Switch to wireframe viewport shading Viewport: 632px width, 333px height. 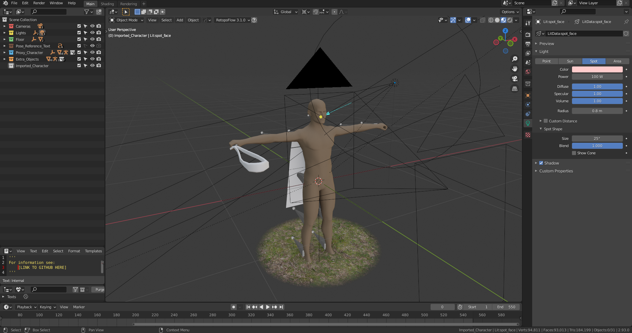[x=491, y=20]
